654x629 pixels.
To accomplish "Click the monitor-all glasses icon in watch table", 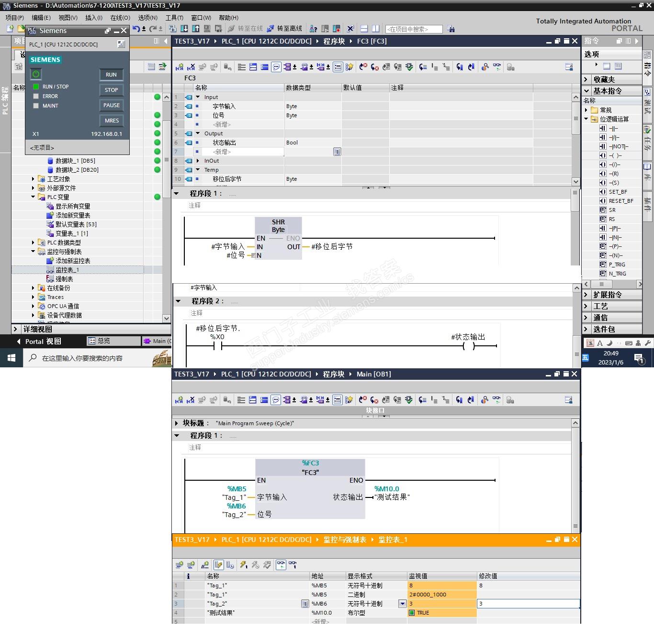I will tap(281, 565).
